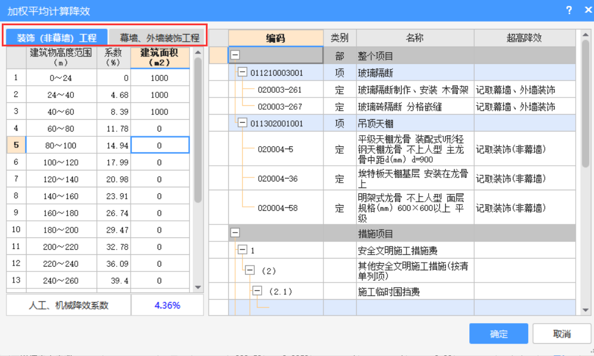The image size is (594, 356).
Task: Click the help question mark icon
Action: (569, 11)
